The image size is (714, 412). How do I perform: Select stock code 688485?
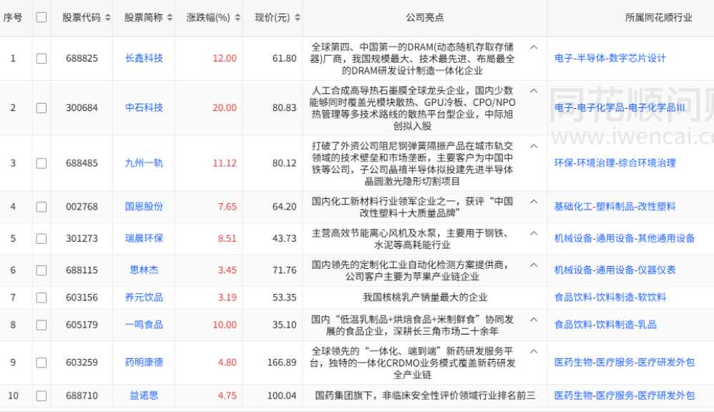(x=82, y=163)
